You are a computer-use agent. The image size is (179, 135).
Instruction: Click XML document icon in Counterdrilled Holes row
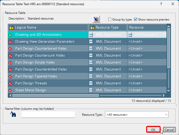pos(91,69)
